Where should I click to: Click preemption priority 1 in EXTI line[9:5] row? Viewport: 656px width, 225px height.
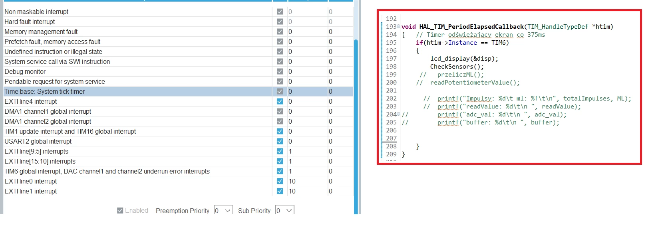(290, 151)
